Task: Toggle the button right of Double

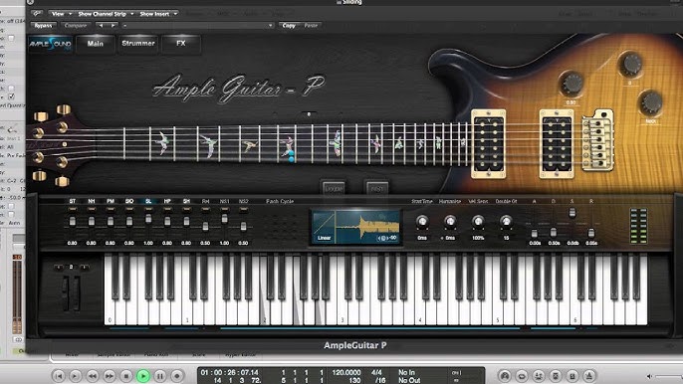Action: [x=376, y=188]
